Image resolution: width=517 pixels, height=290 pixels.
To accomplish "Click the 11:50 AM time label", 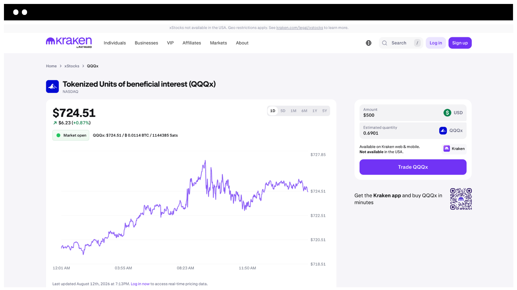I will 248,268.
